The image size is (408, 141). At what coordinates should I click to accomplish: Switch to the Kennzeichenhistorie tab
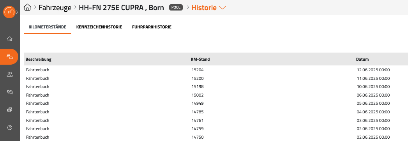tap(99, 27)
